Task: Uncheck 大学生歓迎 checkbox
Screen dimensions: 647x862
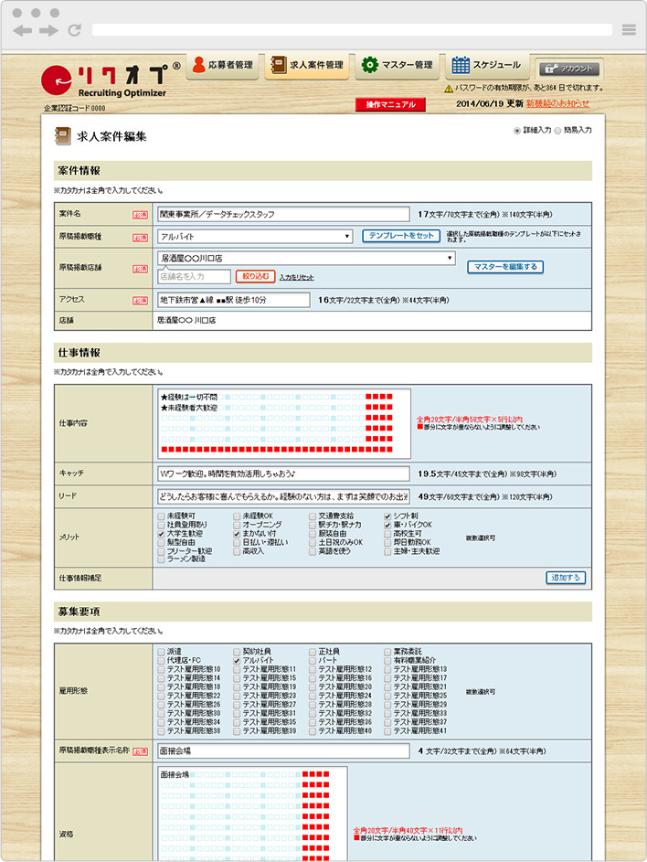Action: click(161, 534)
